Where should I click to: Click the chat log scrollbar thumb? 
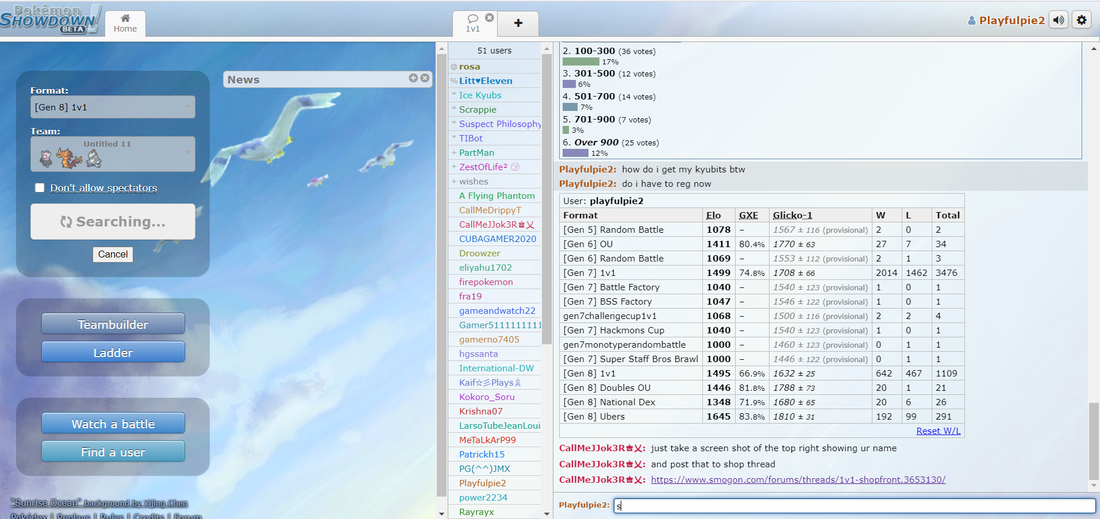tap(1094, 441)
